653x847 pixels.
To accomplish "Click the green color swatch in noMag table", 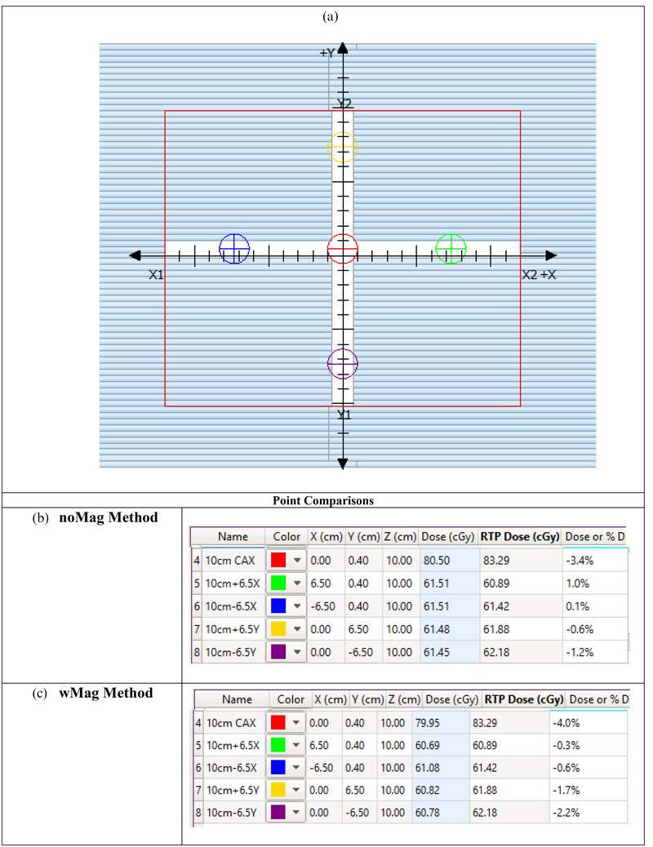I will pos(277,583).
